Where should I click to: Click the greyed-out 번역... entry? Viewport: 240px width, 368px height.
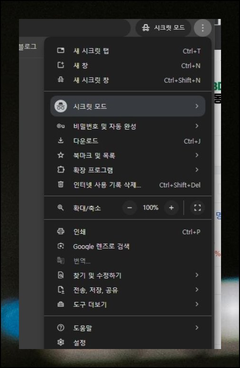pyautogui.click(x=128, y=261)
